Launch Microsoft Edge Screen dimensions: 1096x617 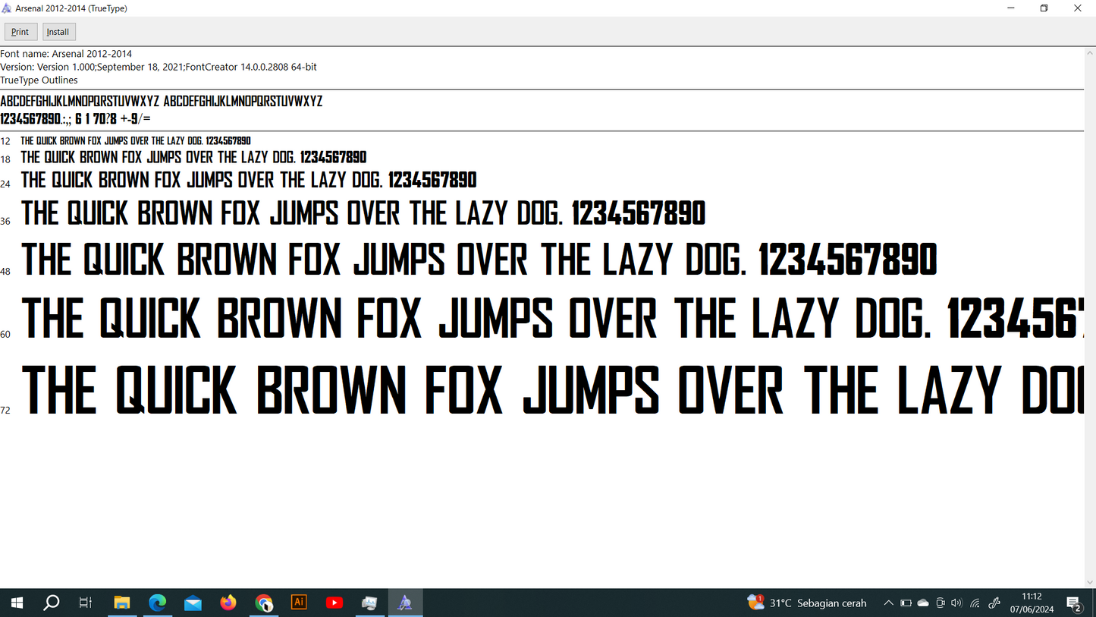pos(158,603)
